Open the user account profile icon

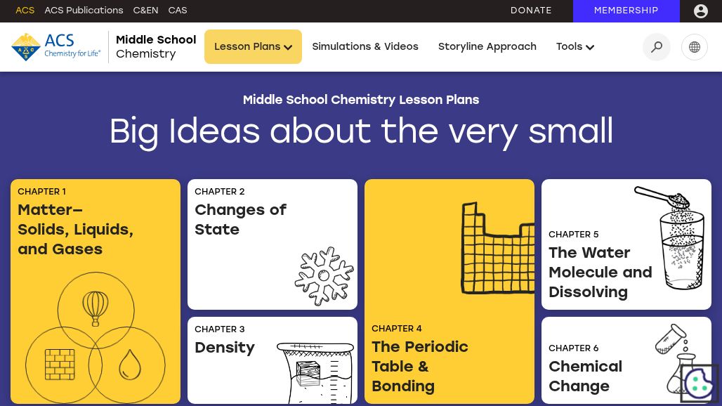tap(701, 11)
